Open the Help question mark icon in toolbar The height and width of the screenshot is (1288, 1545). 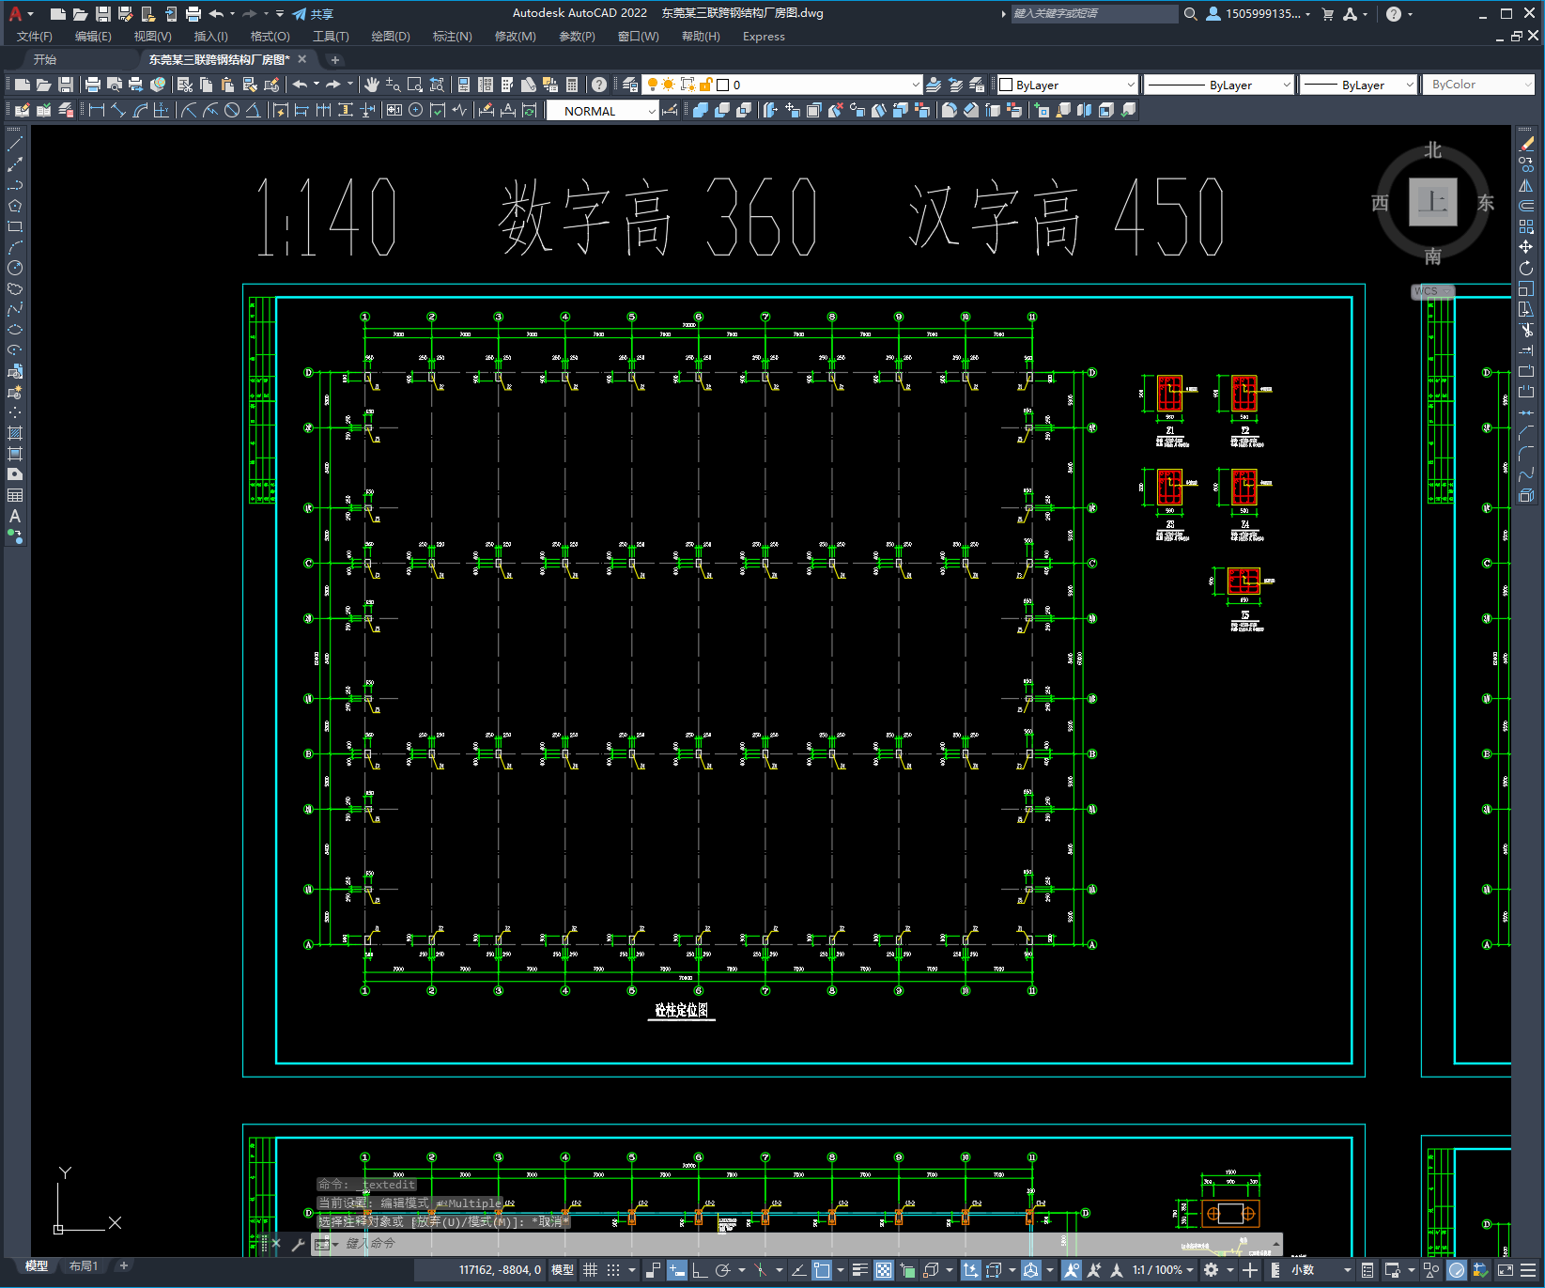[x=599, y=85]
